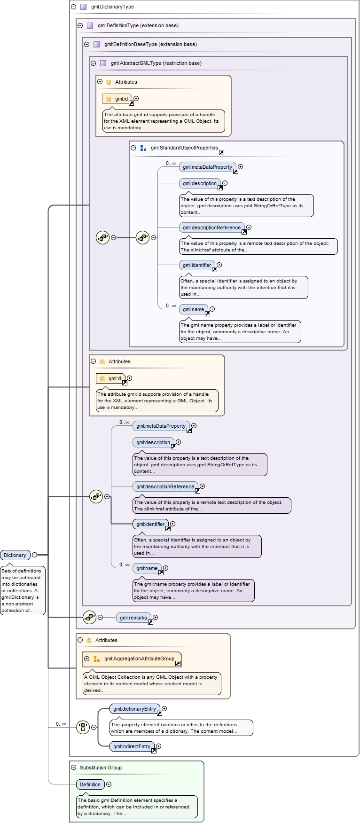Screen dimensions: 360x823
Task: Click the sequence compositor icon before gml:remarks
Action: coord(89,617)
